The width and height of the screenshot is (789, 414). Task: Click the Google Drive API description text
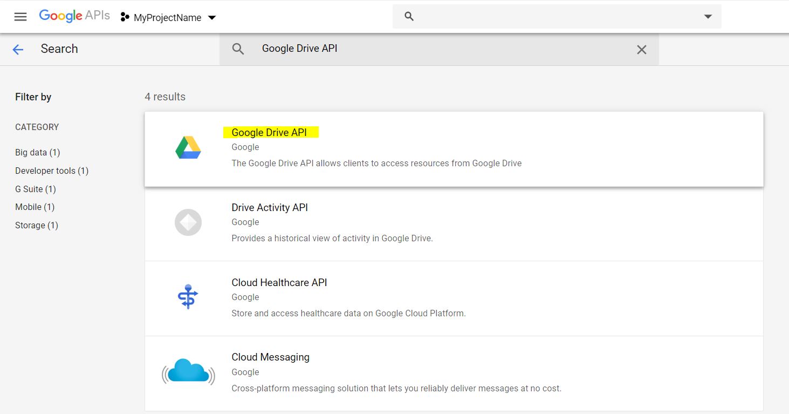(x=376, y=163)
